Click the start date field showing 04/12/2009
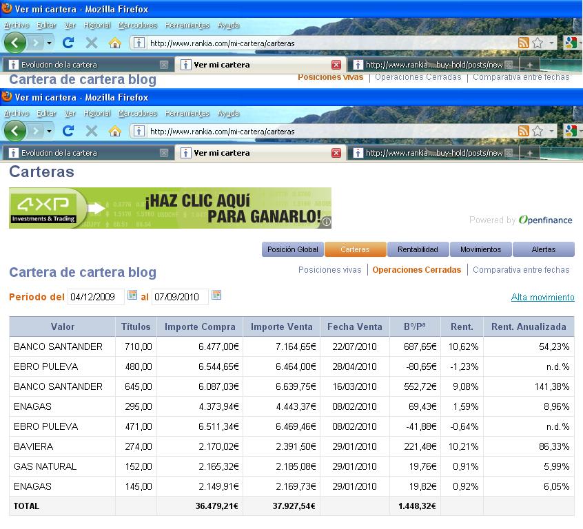583x529 pixels. click(96, 297)
